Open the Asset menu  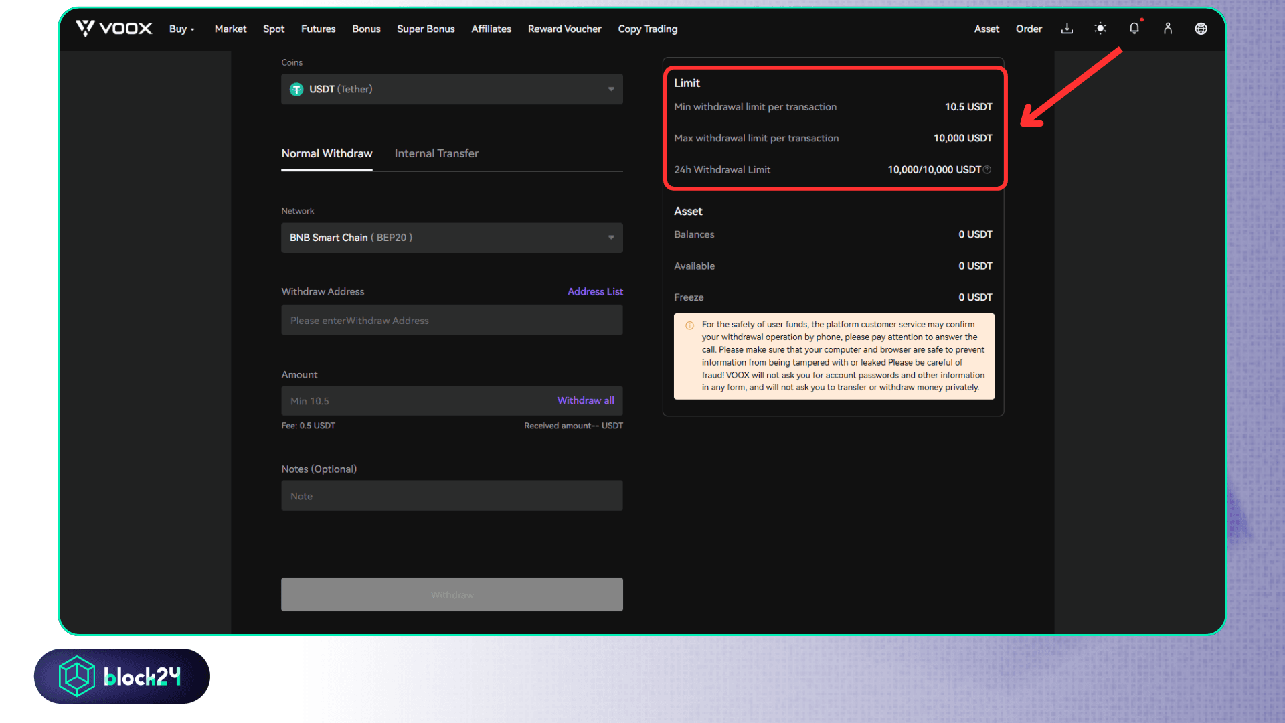pyautogui.click(x=987, y=29)
